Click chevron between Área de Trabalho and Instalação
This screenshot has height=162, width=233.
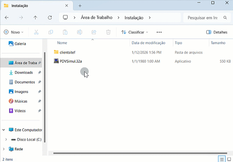click(x=118, y=18)
